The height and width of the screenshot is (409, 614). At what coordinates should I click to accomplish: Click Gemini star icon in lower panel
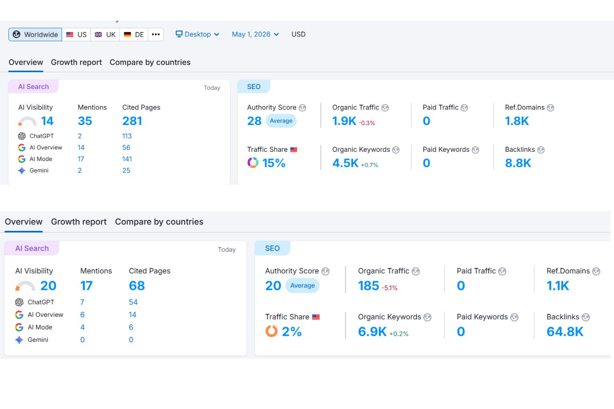[19, 340]
